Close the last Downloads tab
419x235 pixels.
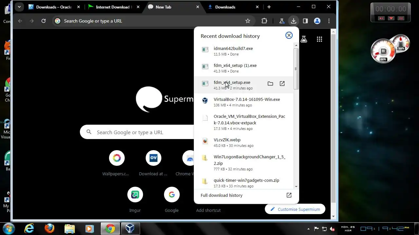click(x=257, y=7)
